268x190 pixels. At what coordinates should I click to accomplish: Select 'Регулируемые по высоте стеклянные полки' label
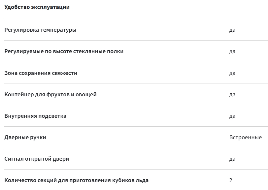[64, 51]
